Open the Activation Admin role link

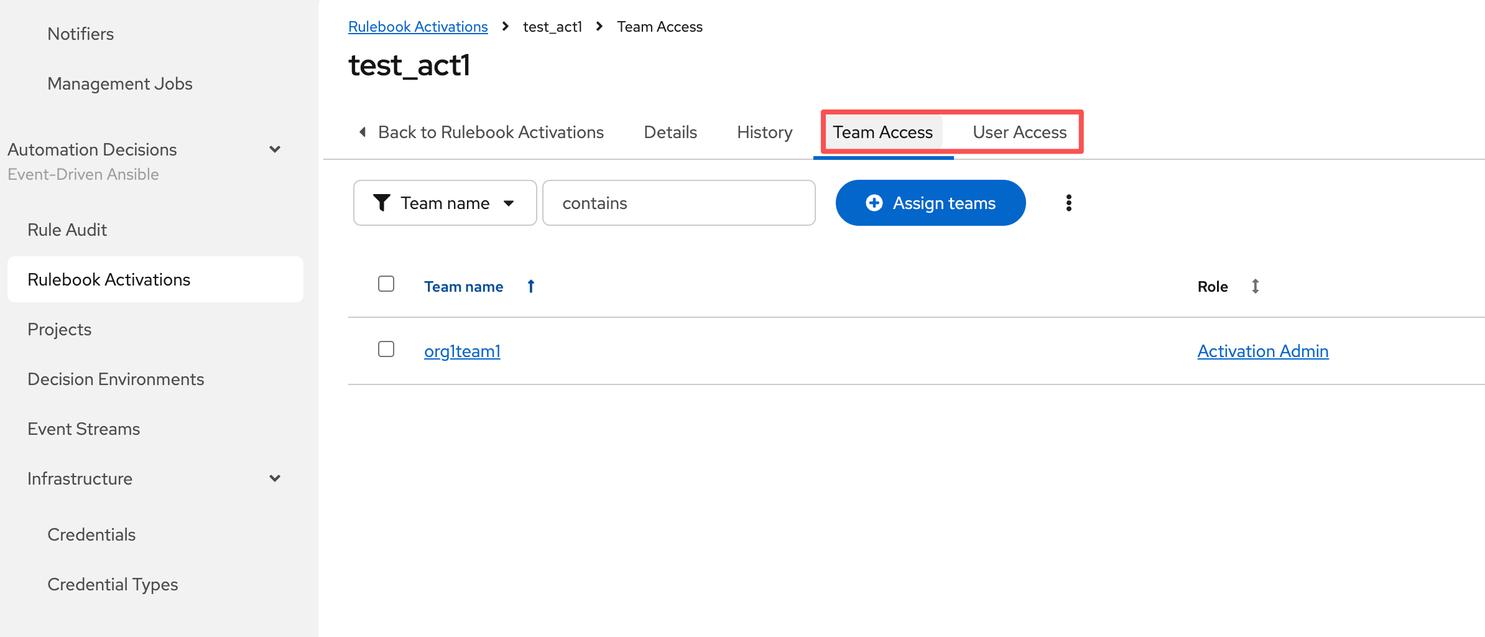(1262, 351)
